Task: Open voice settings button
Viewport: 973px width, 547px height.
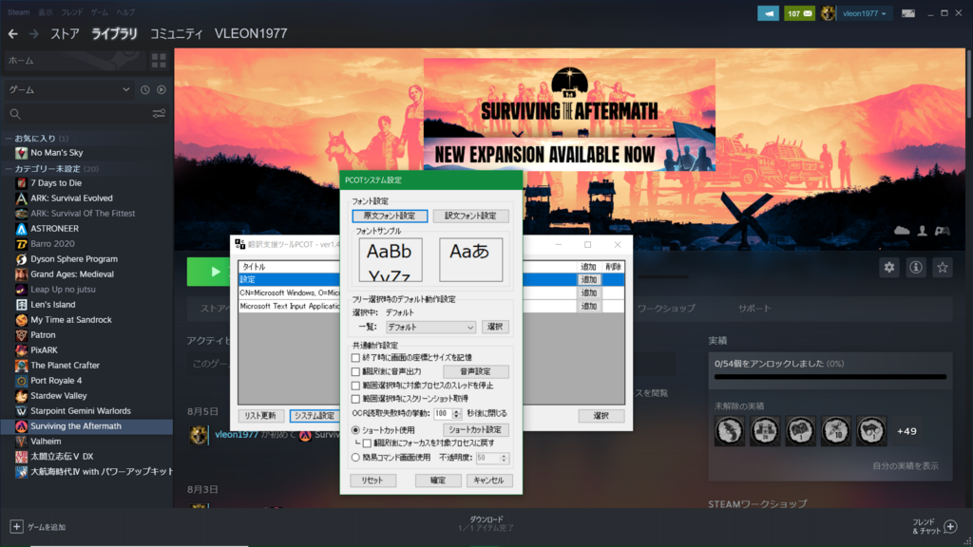Action: (476, 371)
